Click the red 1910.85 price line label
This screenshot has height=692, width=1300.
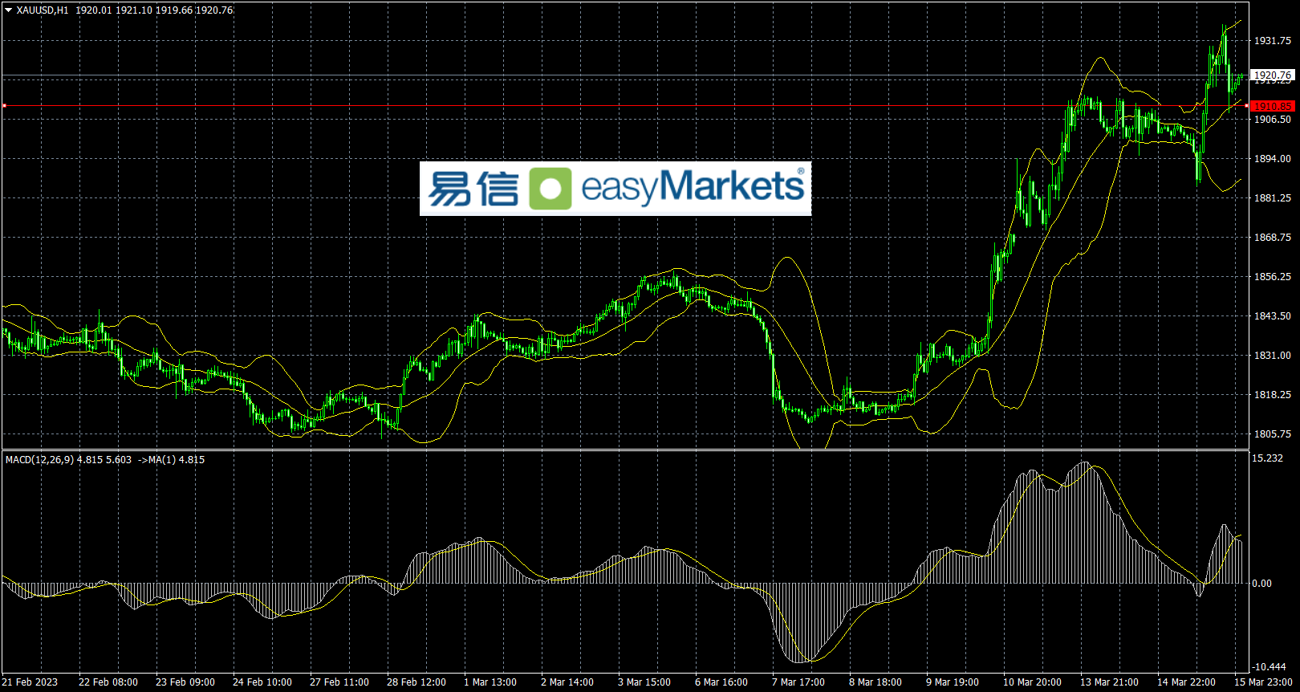(1273, 106)
